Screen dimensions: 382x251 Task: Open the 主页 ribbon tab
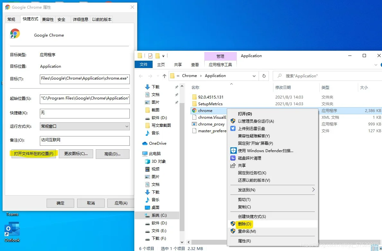(x=161, y=65)
